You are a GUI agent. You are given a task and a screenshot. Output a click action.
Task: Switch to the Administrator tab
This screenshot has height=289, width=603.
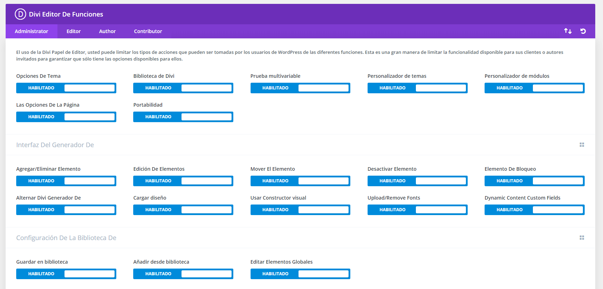point(31,31)
